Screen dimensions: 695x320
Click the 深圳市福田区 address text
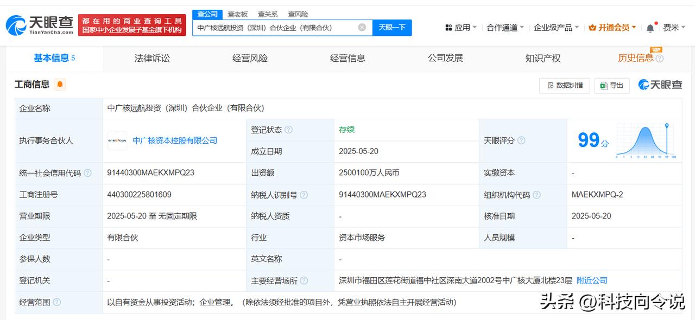[455, 280]
